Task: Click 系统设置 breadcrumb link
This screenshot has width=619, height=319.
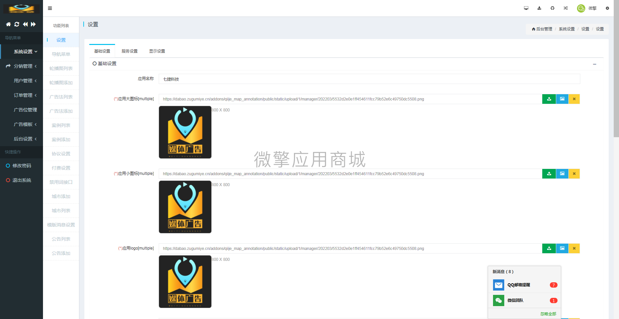Action: click(x=567, y=29)
